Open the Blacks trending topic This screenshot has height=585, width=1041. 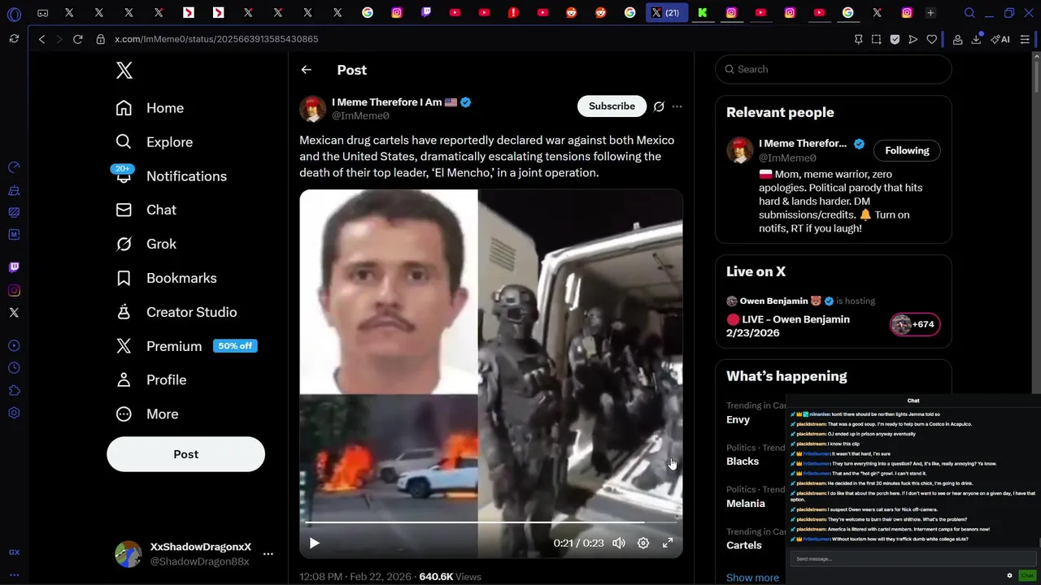pyautogui.click(x=743, y=461)
